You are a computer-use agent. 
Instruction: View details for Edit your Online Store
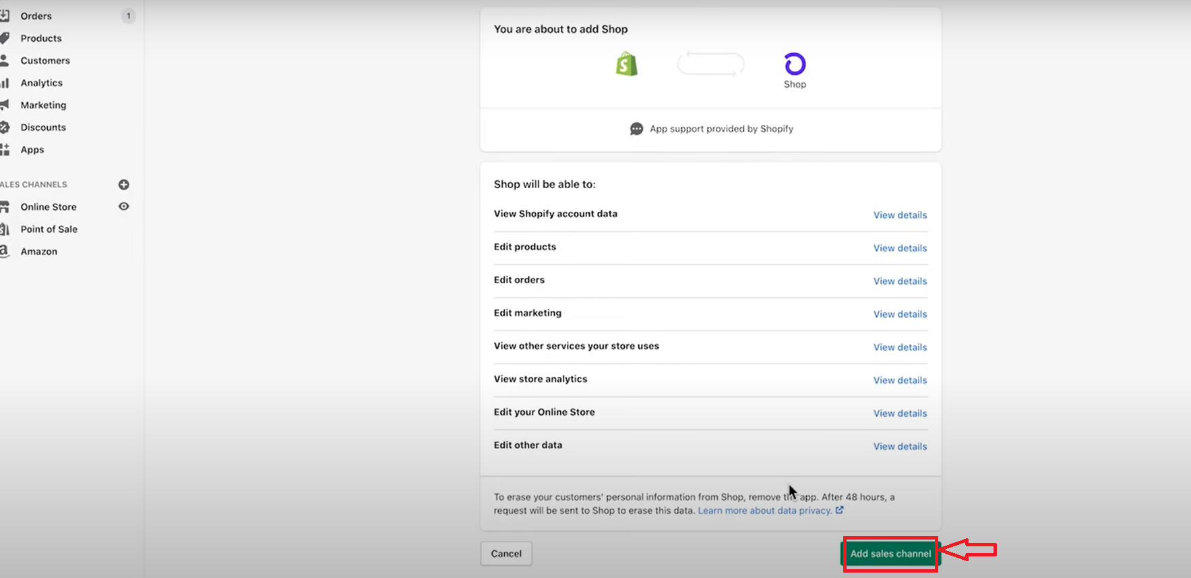900,413
